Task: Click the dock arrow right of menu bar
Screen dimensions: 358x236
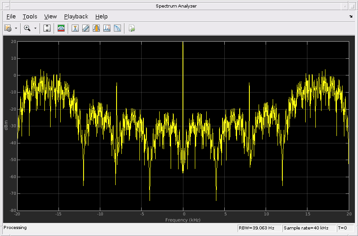Action: [351, 17]
